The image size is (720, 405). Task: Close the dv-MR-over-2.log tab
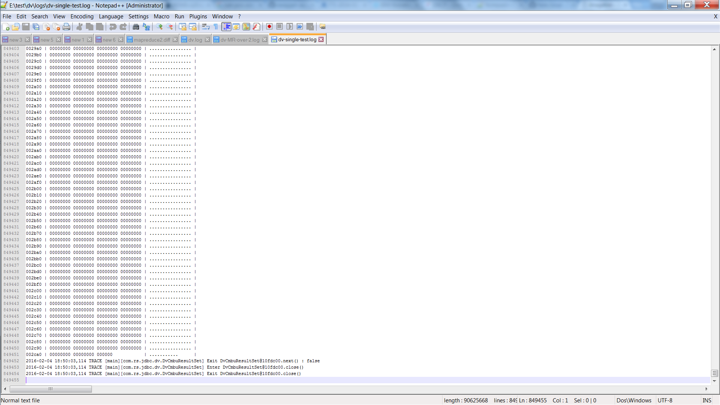265,40
